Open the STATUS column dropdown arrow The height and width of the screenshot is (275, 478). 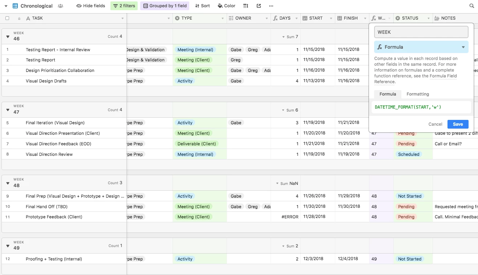coord(428,19)
